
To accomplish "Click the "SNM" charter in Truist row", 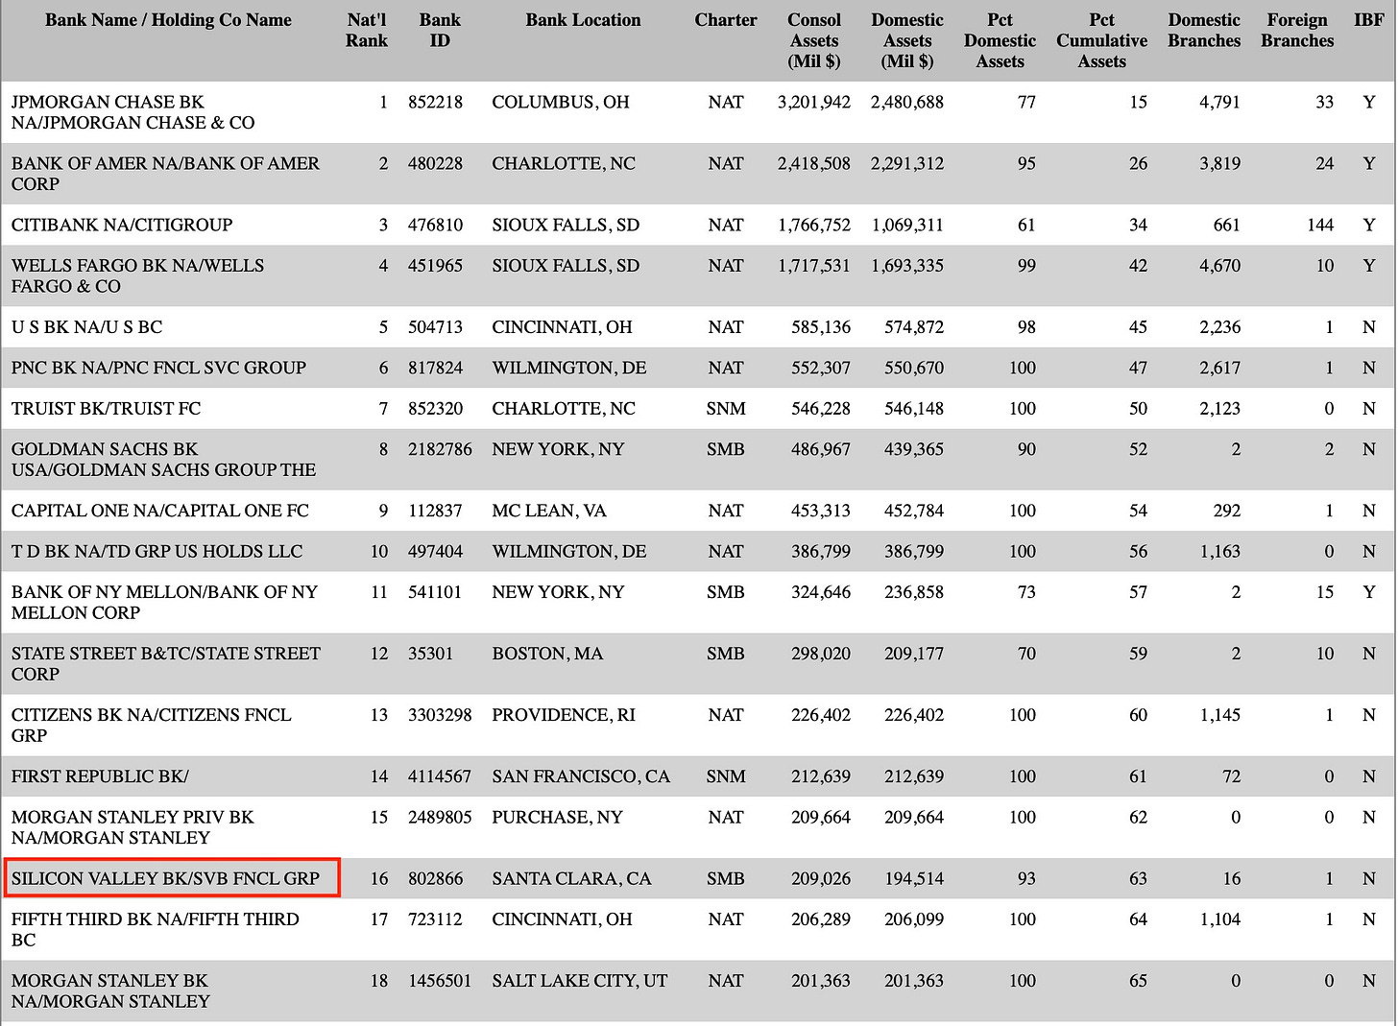I will [726, 409].
